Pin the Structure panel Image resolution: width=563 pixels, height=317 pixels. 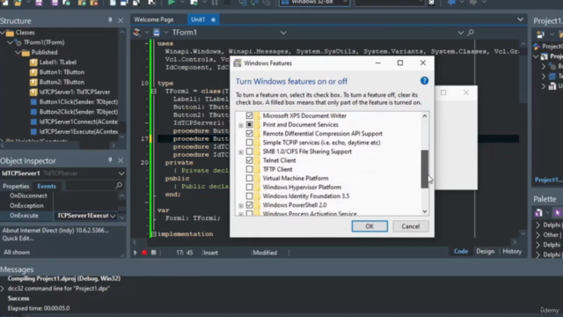110,20
